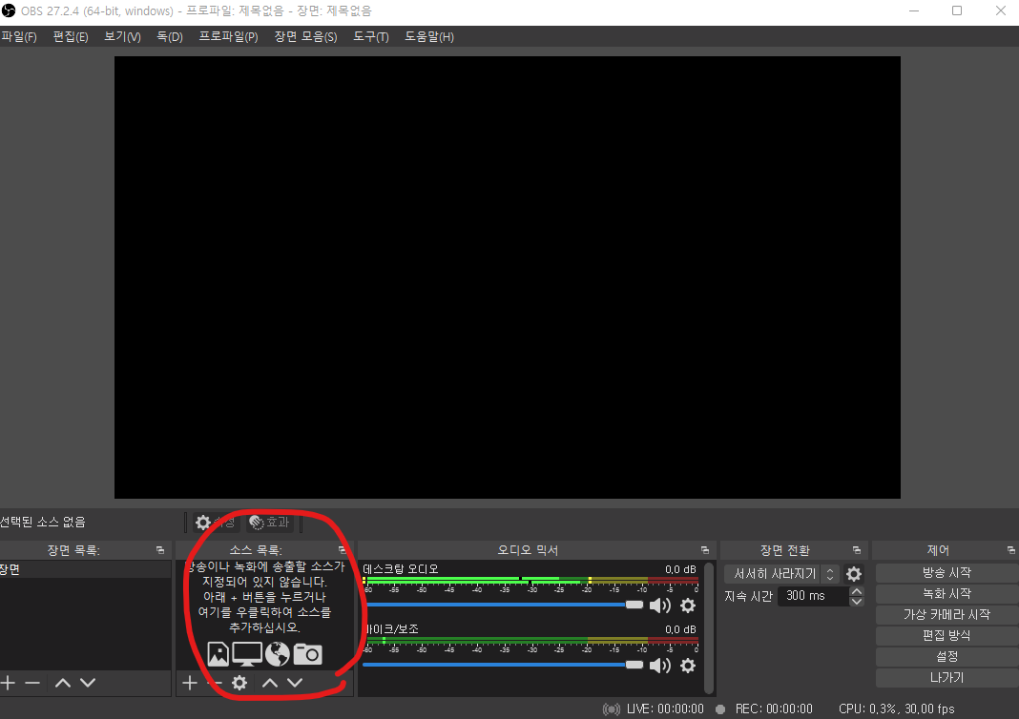The height and width of the screenshot is (719, 1019).
Task: Click the black preview canvas
Action: [508, 277]
